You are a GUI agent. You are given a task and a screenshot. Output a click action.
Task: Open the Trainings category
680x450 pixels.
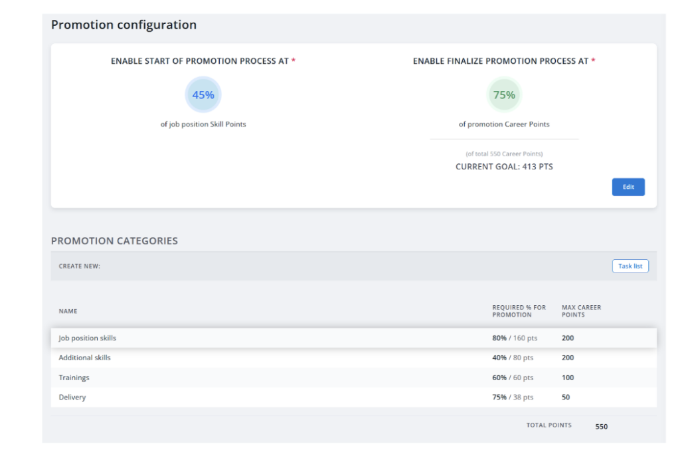click(74, 378)
